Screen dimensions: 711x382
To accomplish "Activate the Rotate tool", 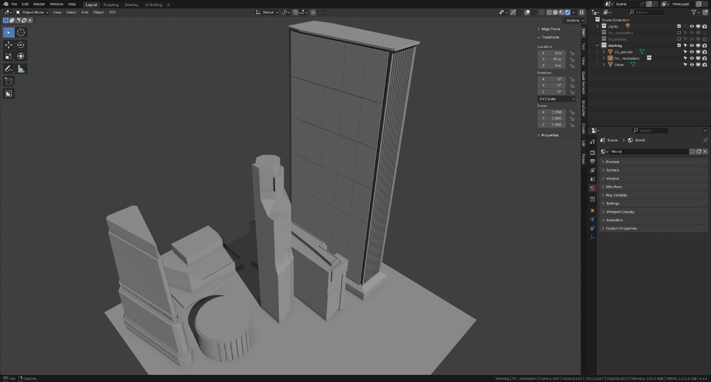I will pyautogui.click(x=21, y=45).
